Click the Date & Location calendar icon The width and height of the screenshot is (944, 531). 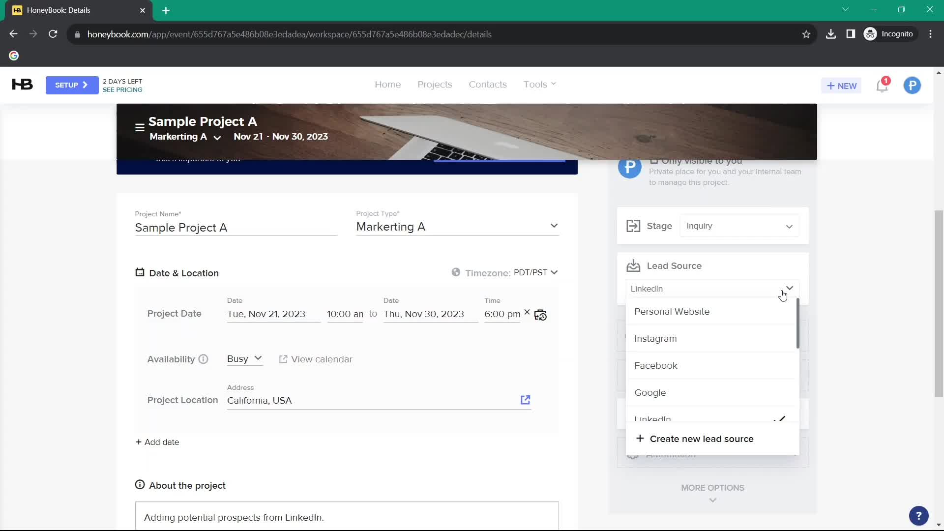(x=140, y=272)
